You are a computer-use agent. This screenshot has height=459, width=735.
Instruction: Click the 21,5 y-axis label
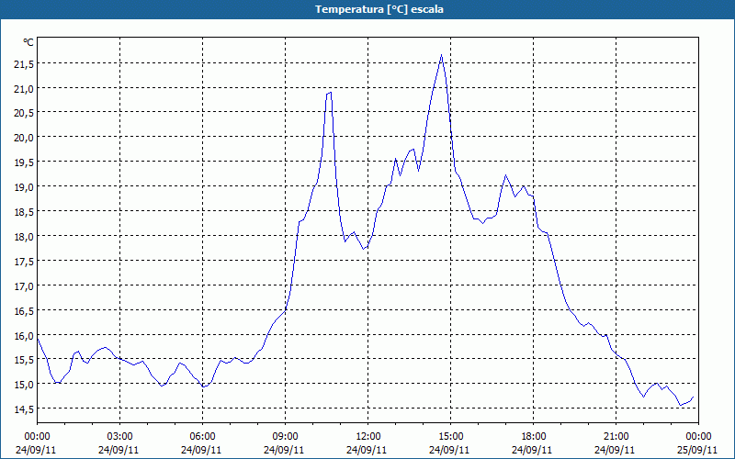point(24,64)
